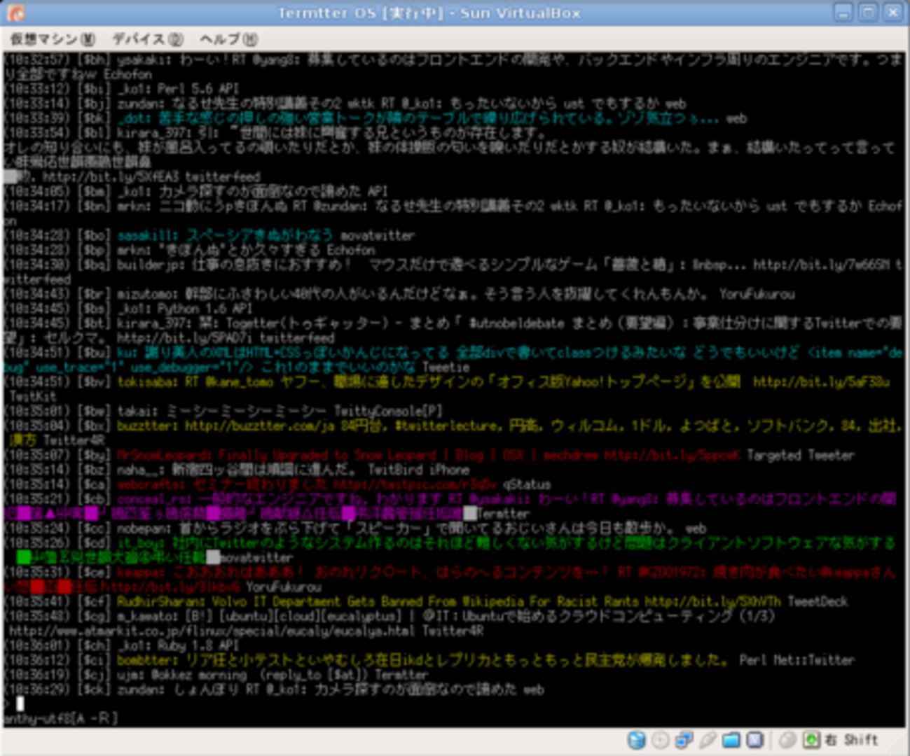The image size is (910, 756).
Task: Click the http://bit.ly/7w66SN URL text
Action: point(821,265)
